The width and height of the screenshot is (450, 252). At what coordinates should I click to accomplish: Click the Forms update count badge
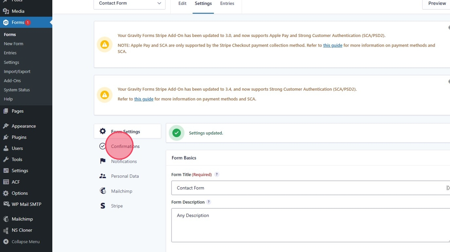28,23
